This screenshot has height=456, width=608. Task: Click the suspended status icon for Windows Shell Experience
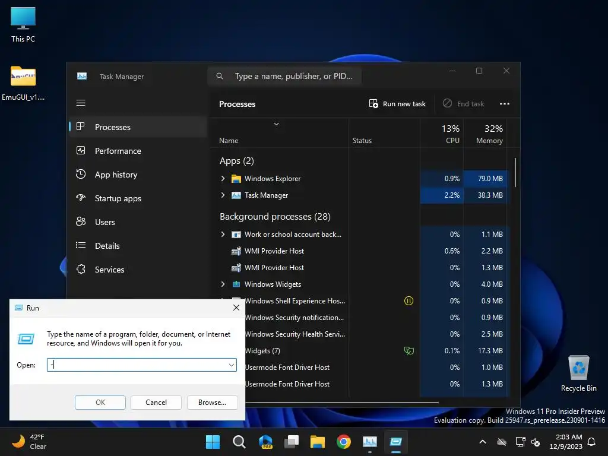pos(408,301)
